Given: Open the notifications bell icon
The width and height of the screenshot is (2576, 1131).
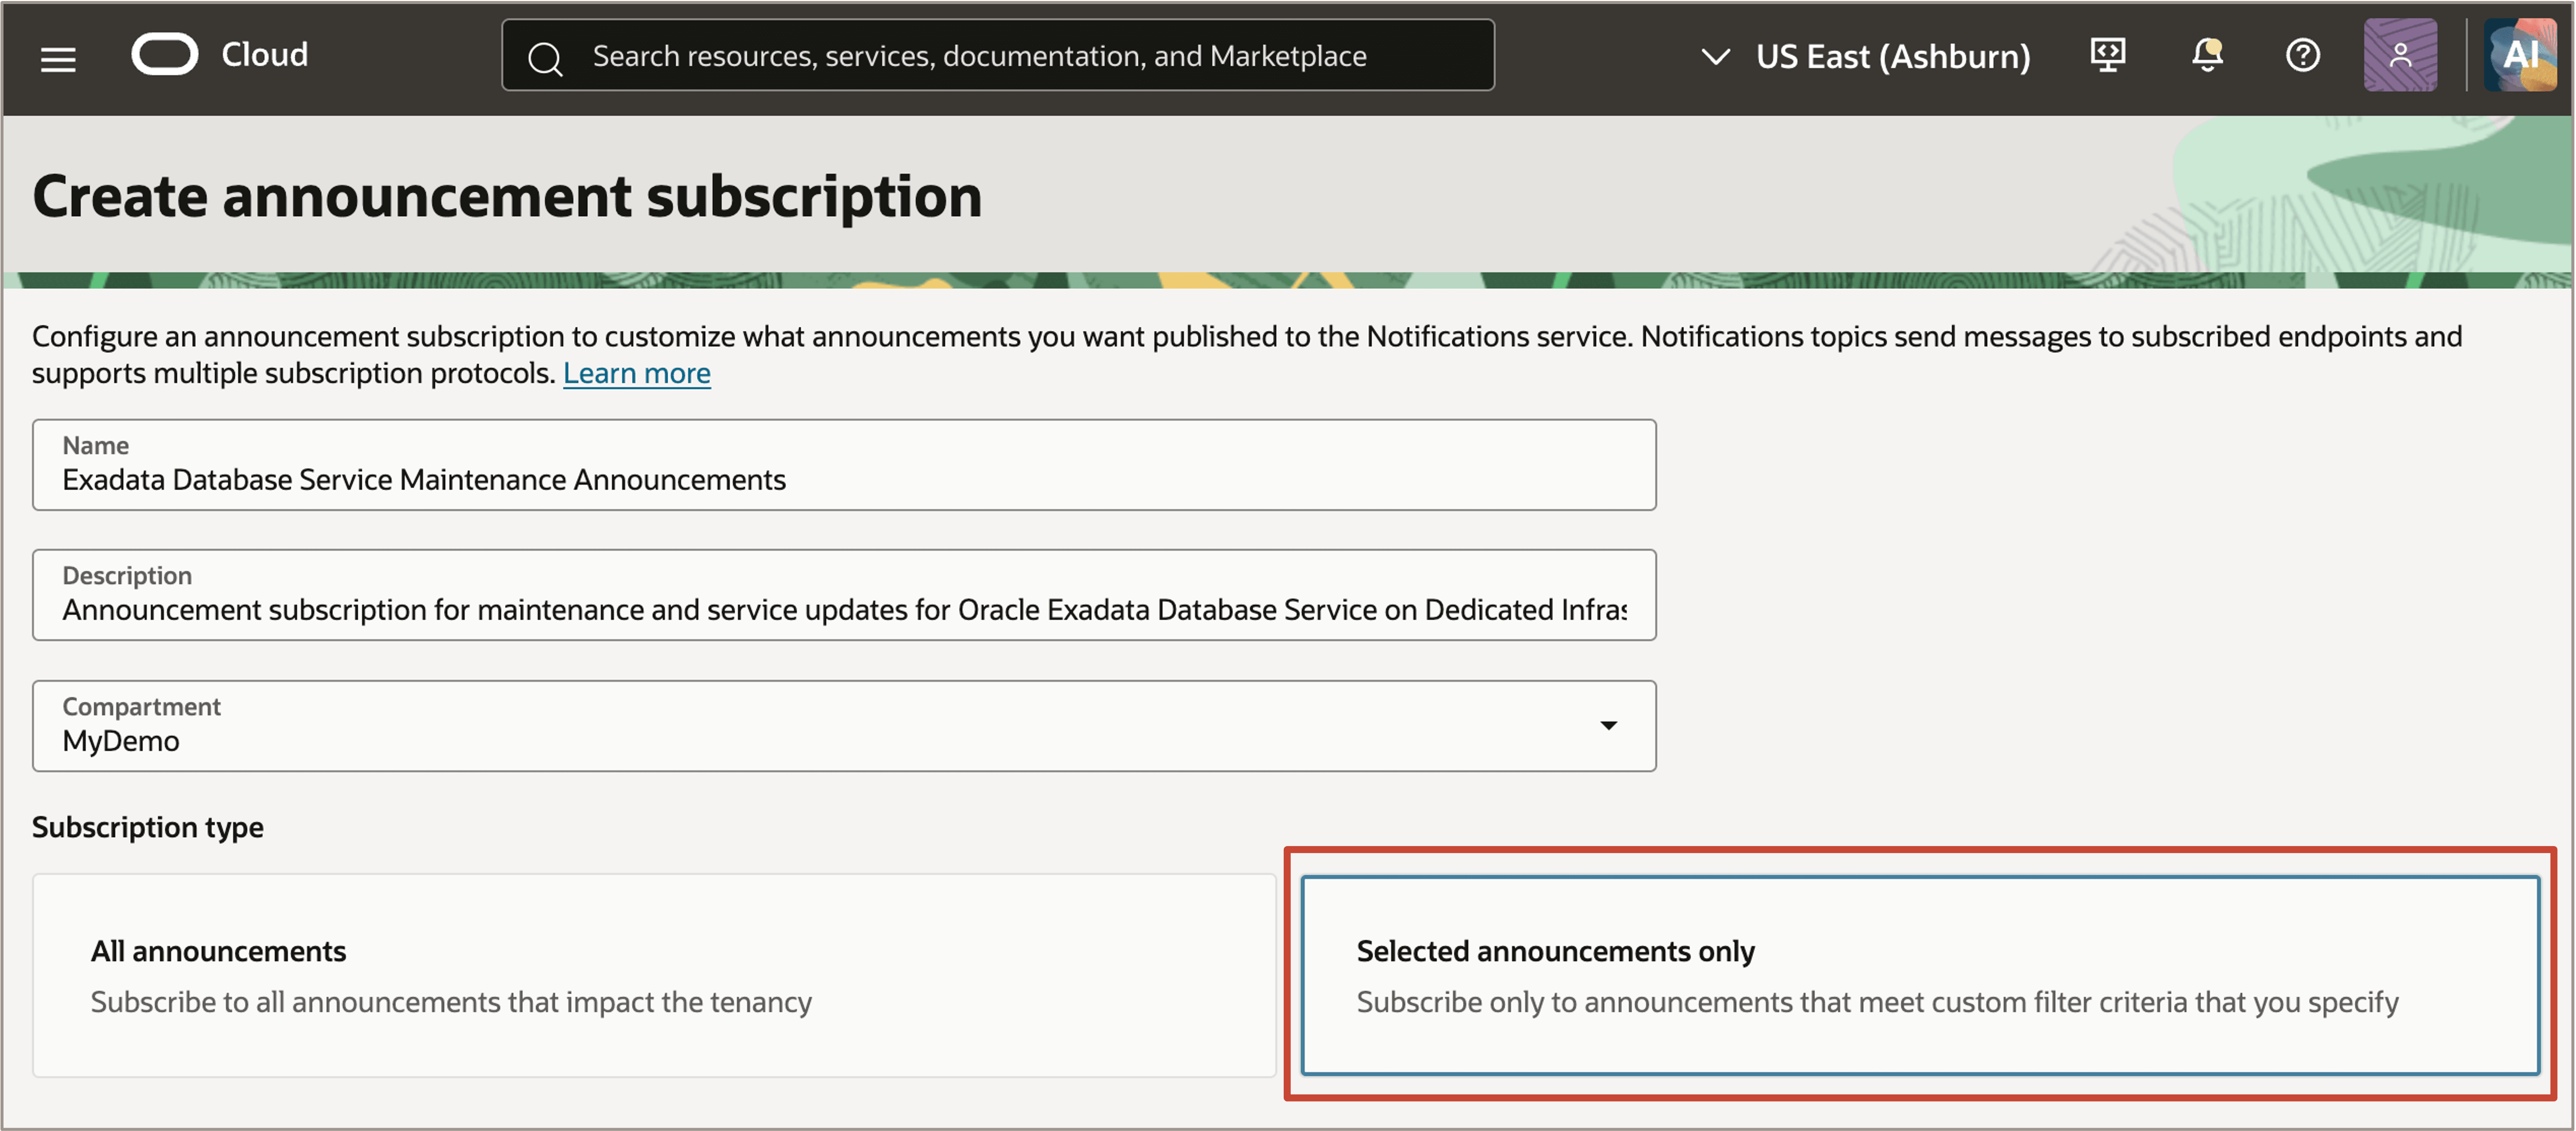Looking at the screenshot, I should 2207,55.
